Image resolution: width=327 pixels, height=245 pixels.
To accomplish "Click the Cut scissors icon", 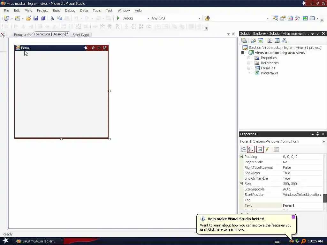I will [x=52, y=18].
